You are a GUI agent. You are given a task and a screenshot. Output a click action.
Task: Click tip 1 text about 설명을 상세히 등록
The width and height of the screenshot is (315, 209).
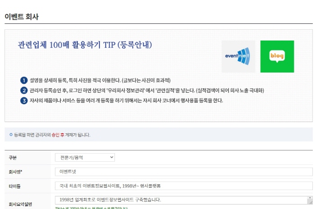[x=100, y=81]
